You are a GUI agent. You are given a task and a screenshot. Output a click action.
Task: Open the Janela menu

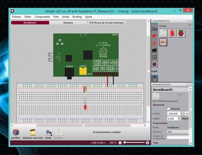(x=65, y=17)
